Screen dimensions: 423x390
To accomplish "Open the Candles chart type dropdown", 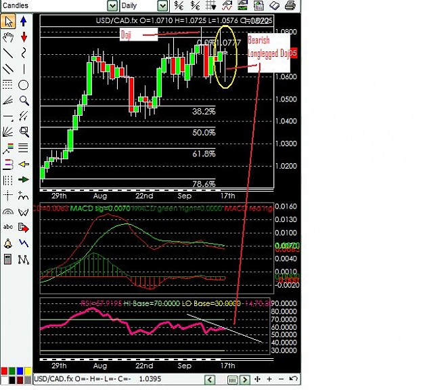I will pos(112,5).
